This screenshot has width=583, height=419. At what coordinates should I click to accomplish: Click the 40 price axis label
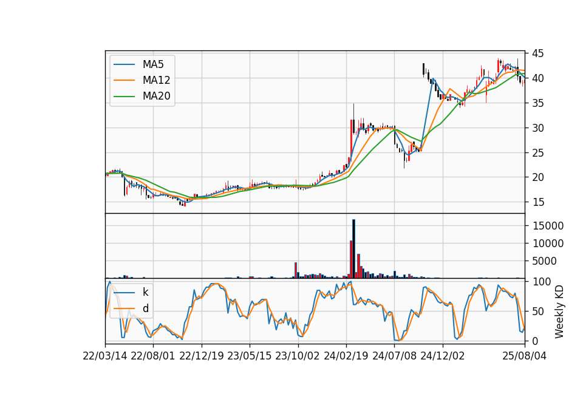click(537, 78)
